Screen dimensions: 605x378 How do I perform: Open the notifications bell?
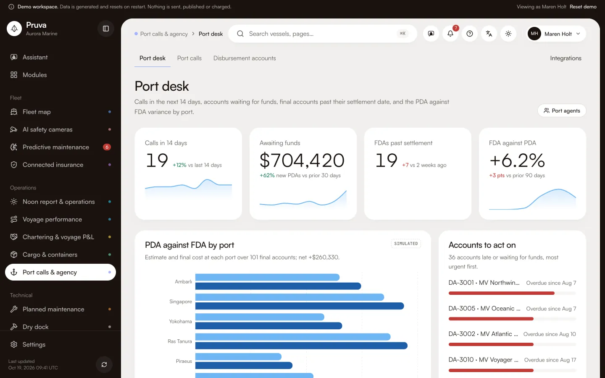pyautogui.click(x=450, y=34)
